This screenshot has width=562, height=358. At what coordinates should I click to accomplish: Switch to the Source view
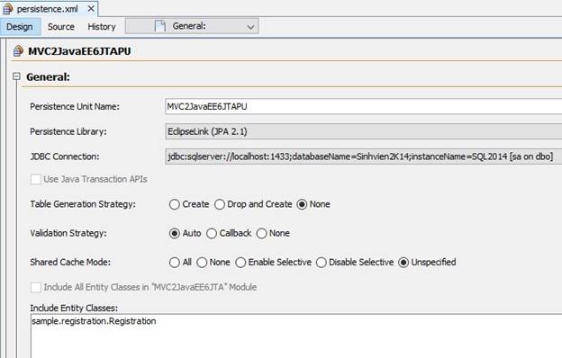(61, 27)
